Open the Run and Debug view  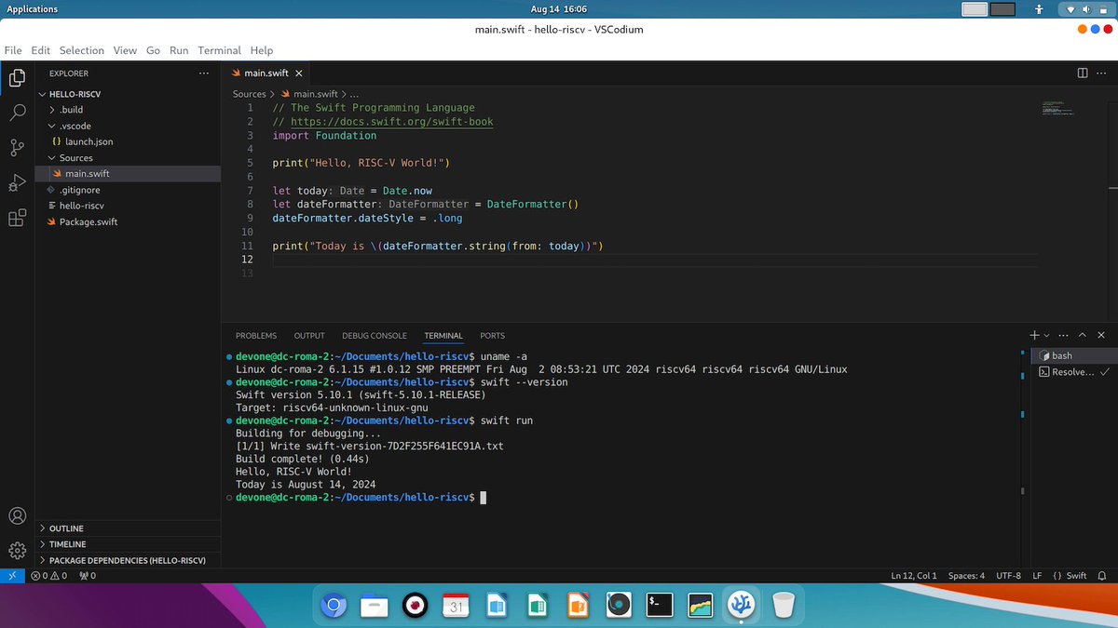[17, 182]
